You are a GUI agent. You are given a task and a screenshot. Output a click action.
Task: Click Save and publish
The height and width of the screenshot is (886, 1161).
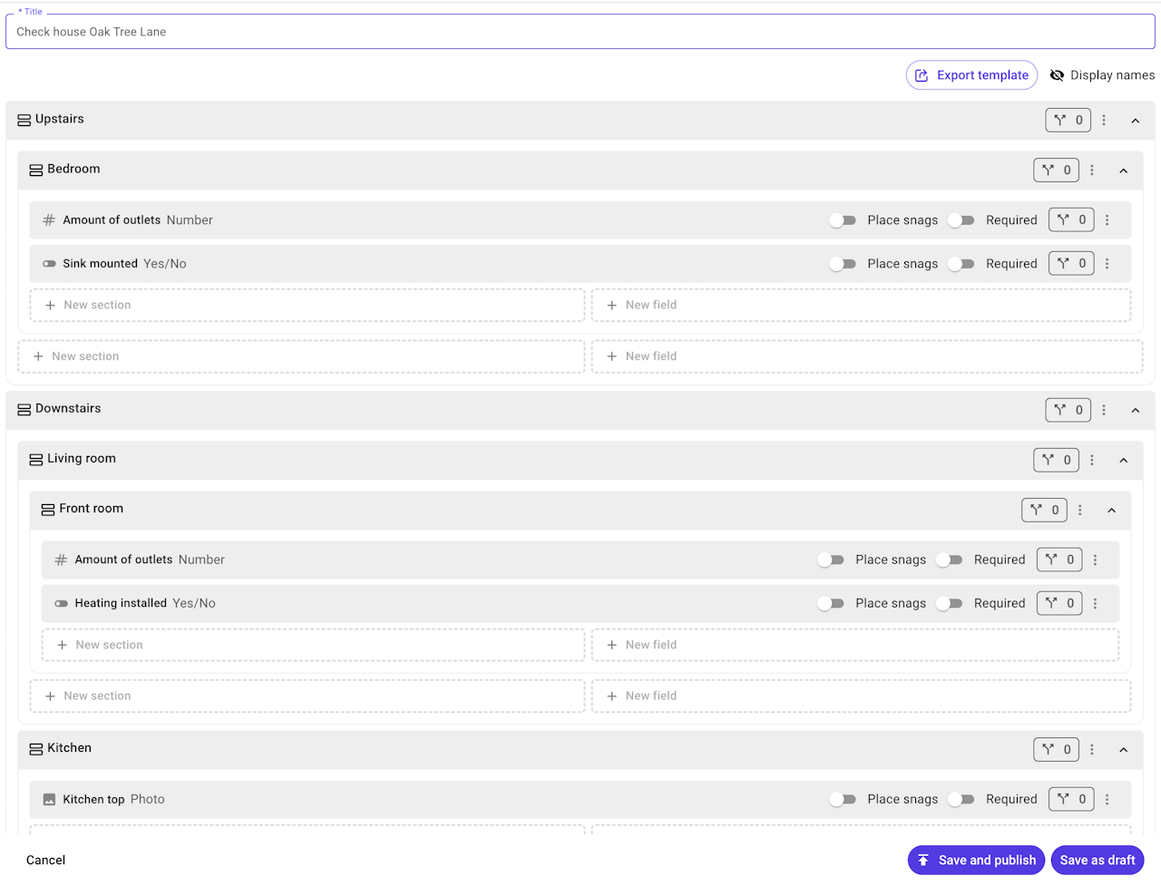976,860
